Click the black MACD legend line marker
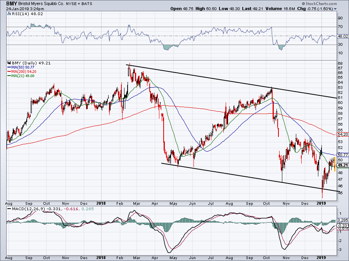 coord(9,209)
